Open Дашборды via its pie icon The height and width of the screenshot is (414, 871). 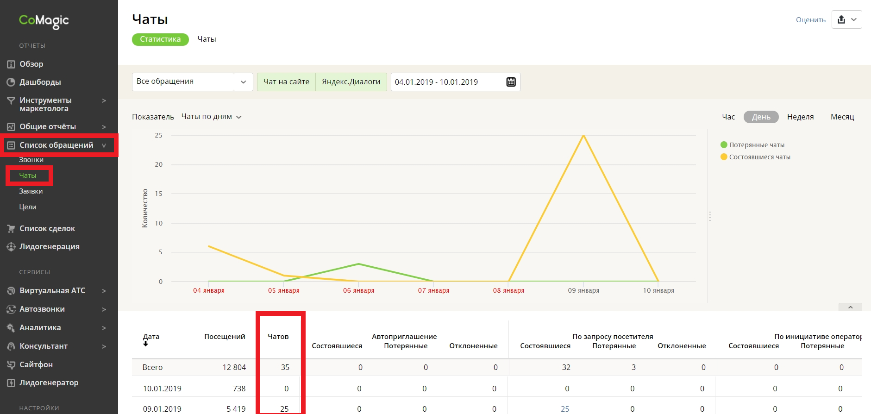(11, 82)
